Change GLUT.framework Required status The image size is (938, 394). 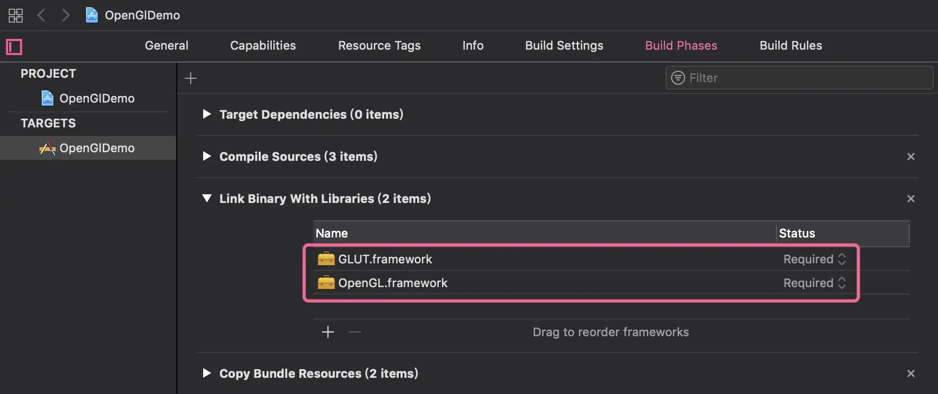coord(814,259)
